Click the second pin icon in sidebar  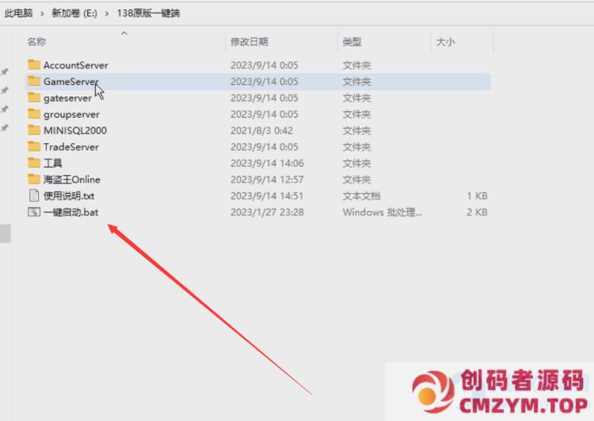(4, 88)
